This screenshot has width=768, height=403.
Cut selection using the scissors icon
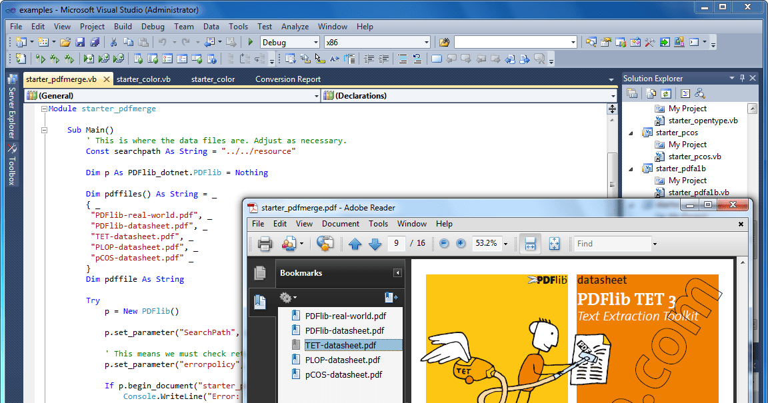pyautogui.click(x=113, y=43)
